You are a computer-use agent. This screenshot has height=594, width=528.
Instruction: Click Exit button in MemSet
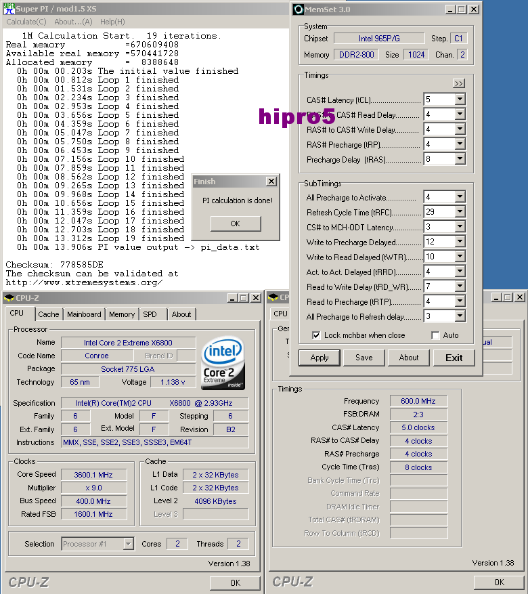coord(454,358)
